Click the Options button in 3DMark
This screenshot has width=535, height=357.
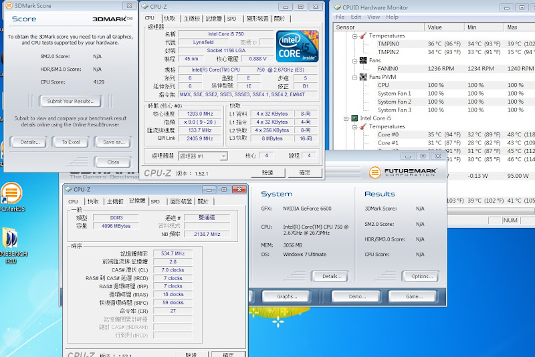click(421, 277)
